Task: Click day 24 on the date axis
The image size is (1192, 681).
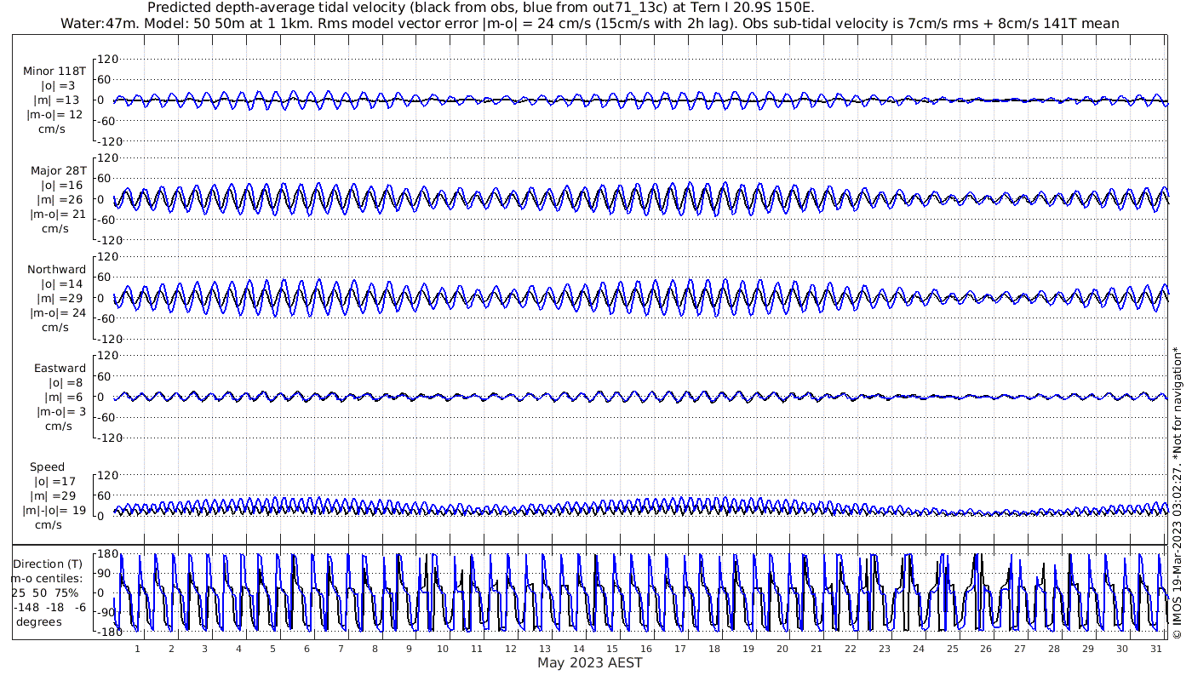Action: (x=918, y=649)
